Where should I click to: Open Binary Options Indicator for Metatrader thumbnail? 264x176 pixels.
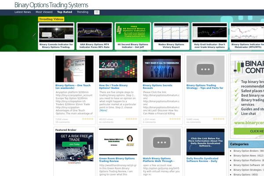pyautogui.click(x=247, y=33)
